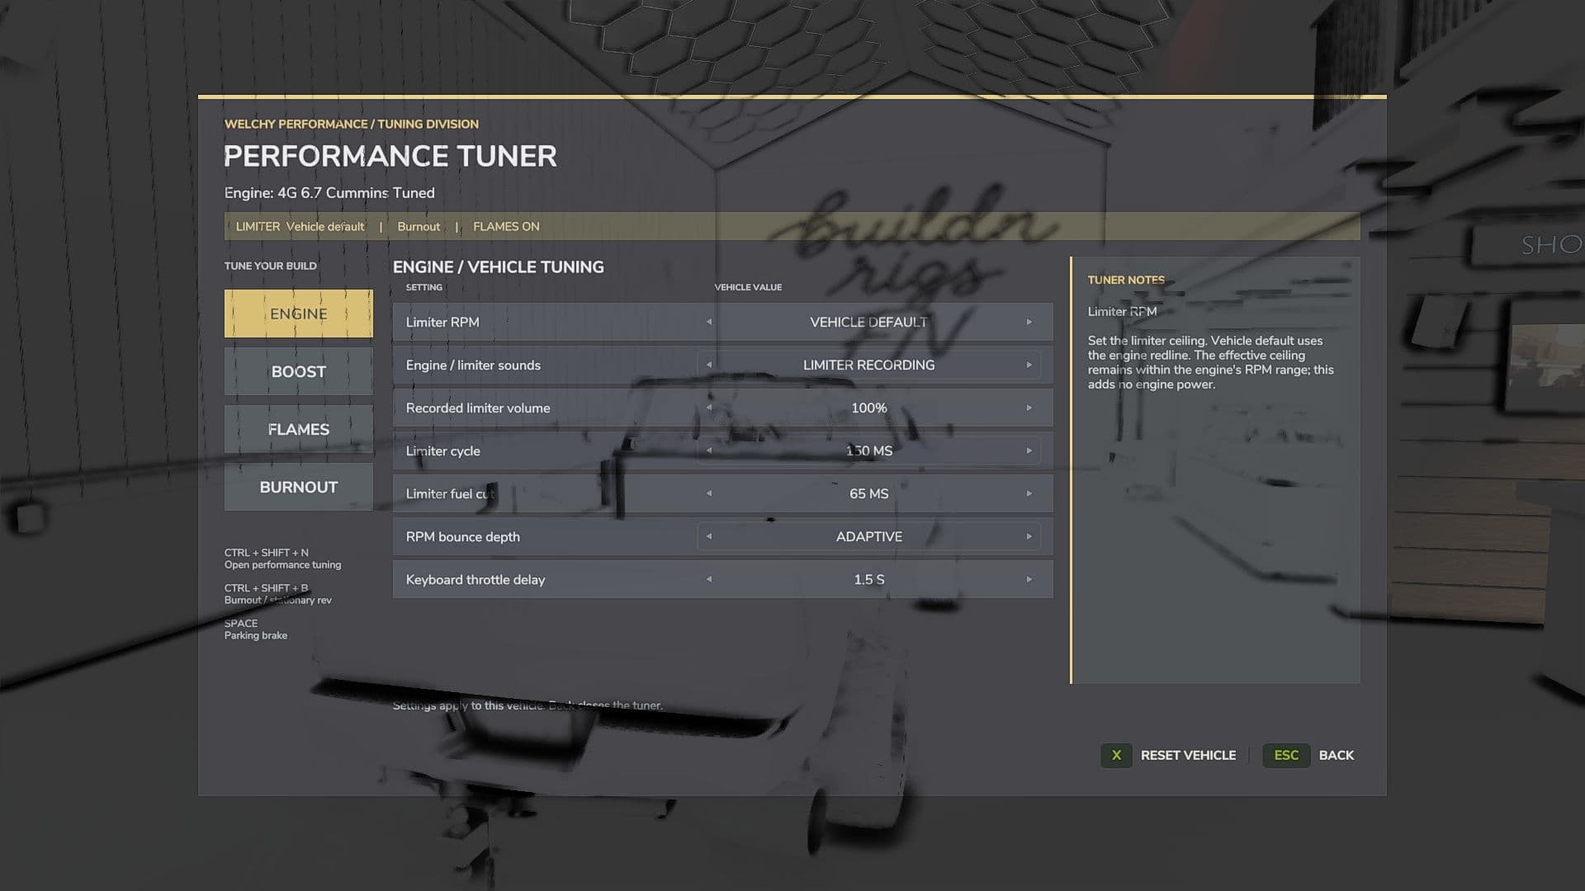Click the 'Keyboard throttle delay' label
Viewport: 1585px width, 891px height.
[475, 579]
